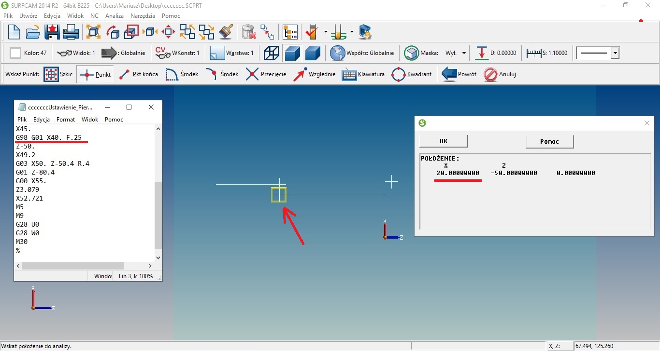Switch to wireframe display cube
Screen dimensions: 660x351
click(x=272, y=53)
